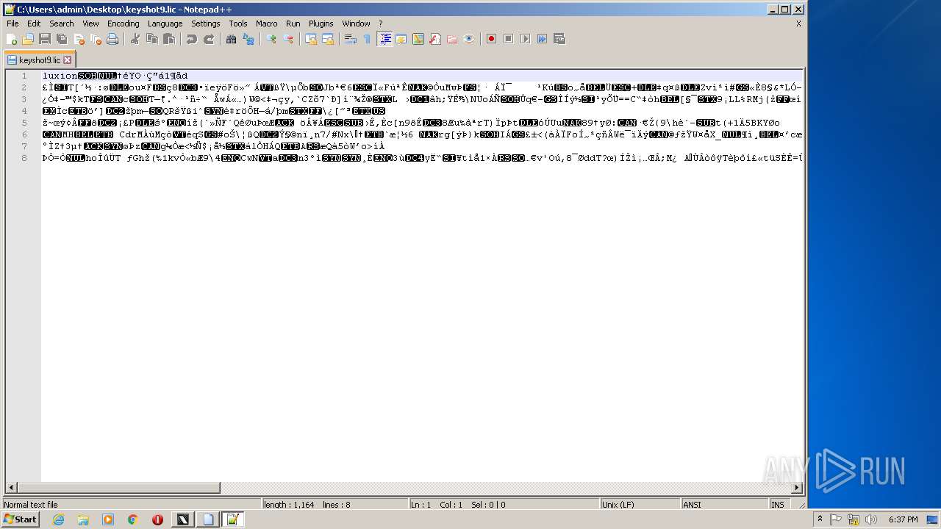
Task: Click Unix (LF) in status bar
Action: point(640,505)
